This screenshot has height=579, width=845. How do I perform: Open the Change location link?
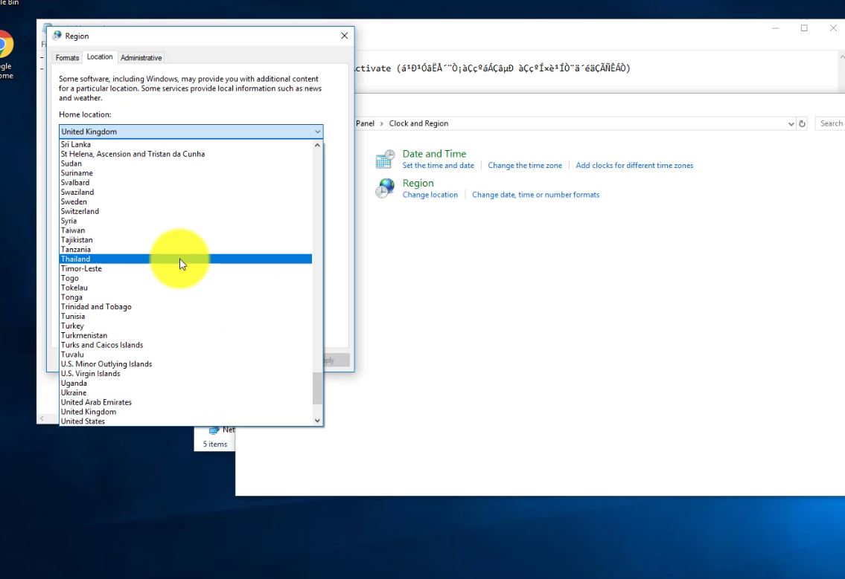pos(430,195)
